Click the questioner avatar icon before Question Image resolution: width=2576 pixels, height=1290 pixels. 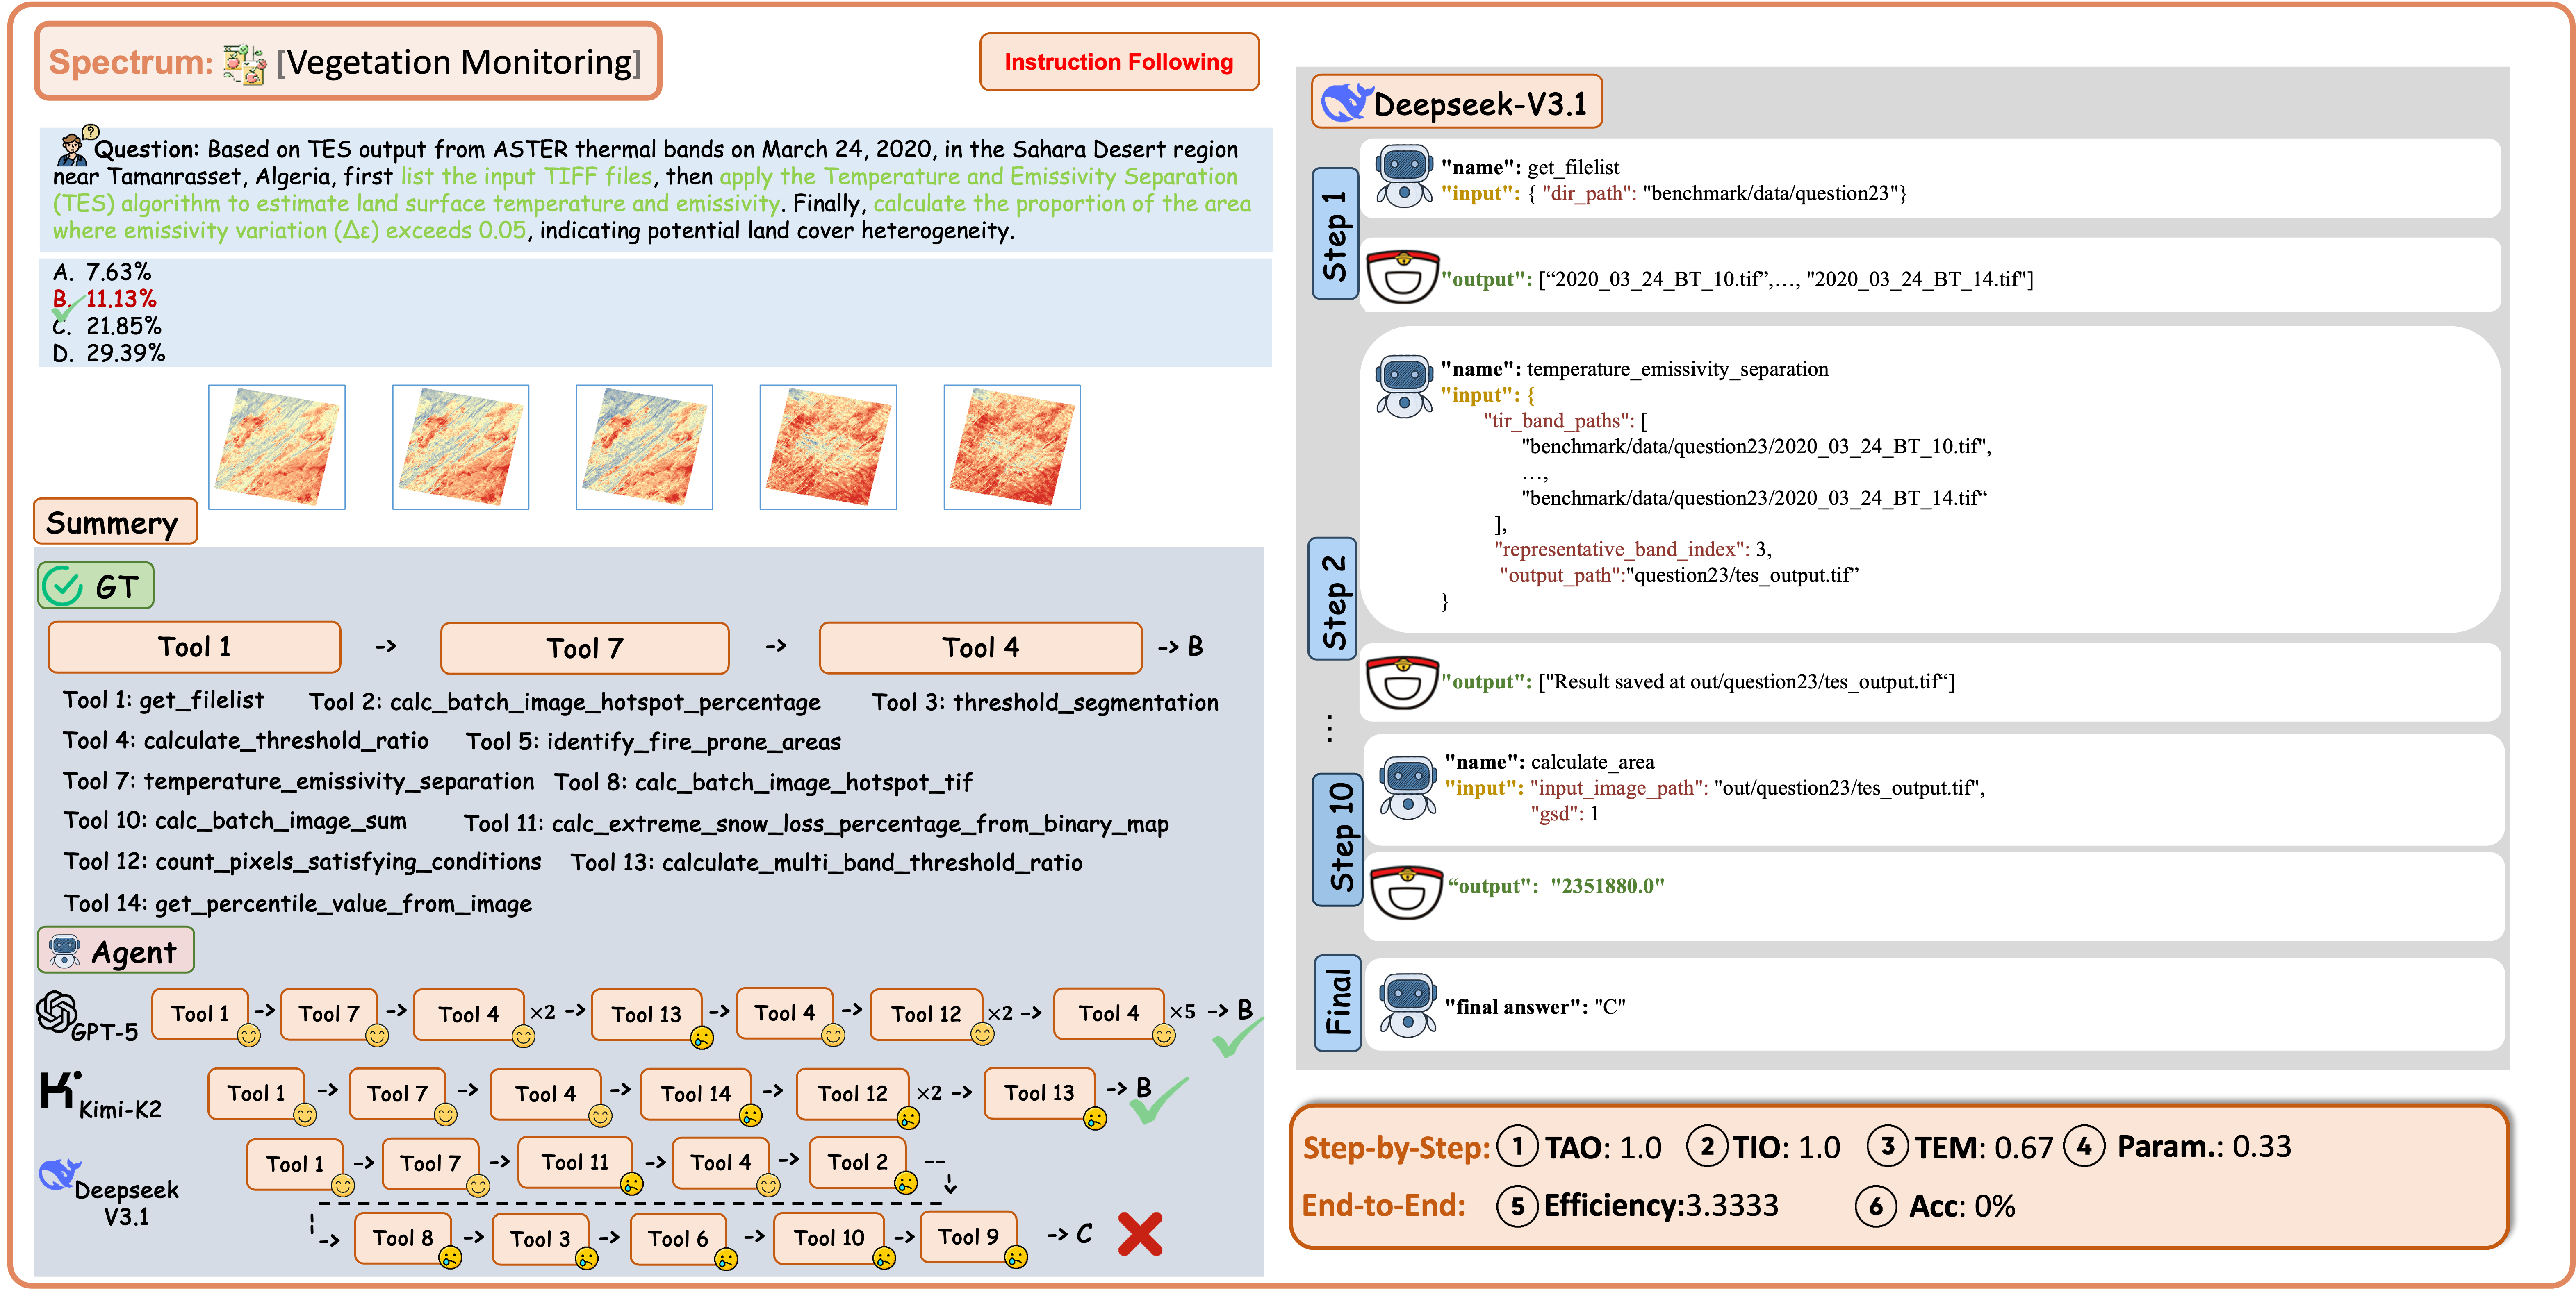coord(74,146)
